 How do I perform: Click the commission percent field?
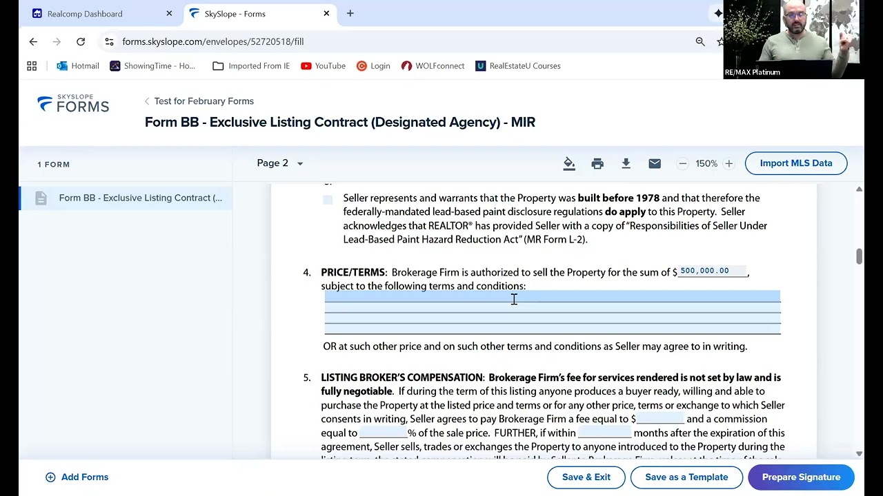click(x=384, y=433)
